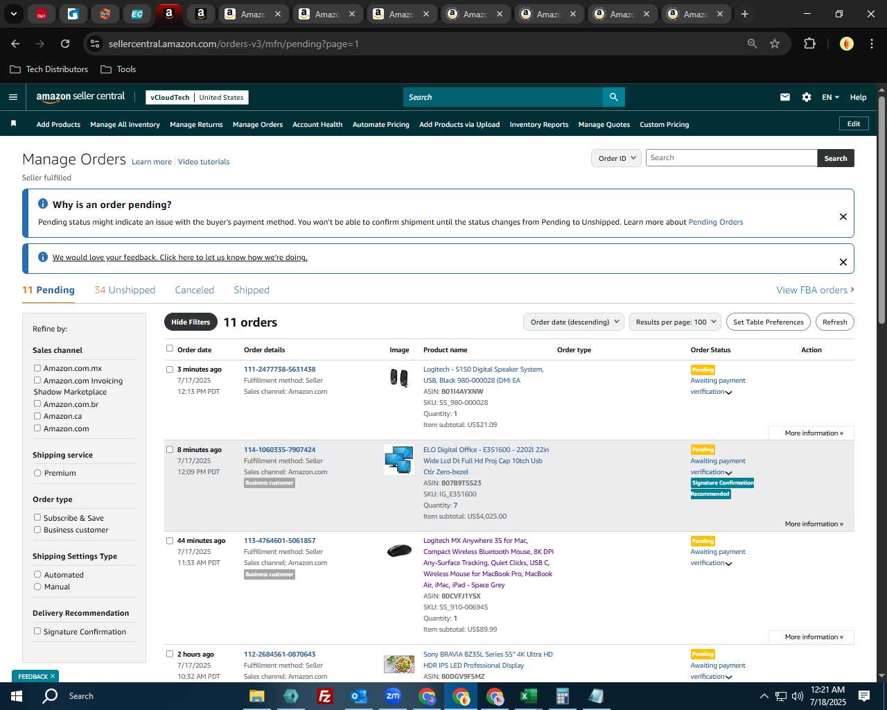This screenshot has width=887, height=710.
Task: Open the View FBA orders link
Action: pyautogui.click(x=816, y=290)
